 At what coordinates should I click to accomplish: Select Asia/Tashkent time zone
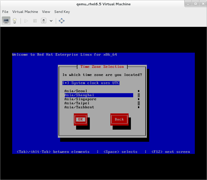pyautogui.click(x=99, y=107)
